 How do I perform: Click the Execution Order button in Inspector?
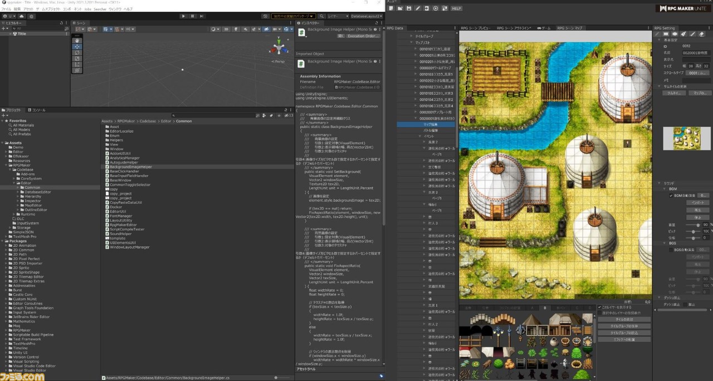point(363,36)
